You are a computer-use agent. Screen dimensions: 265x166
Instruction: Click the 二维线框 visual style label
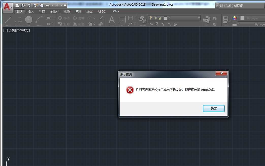click(x=23, y=30)
